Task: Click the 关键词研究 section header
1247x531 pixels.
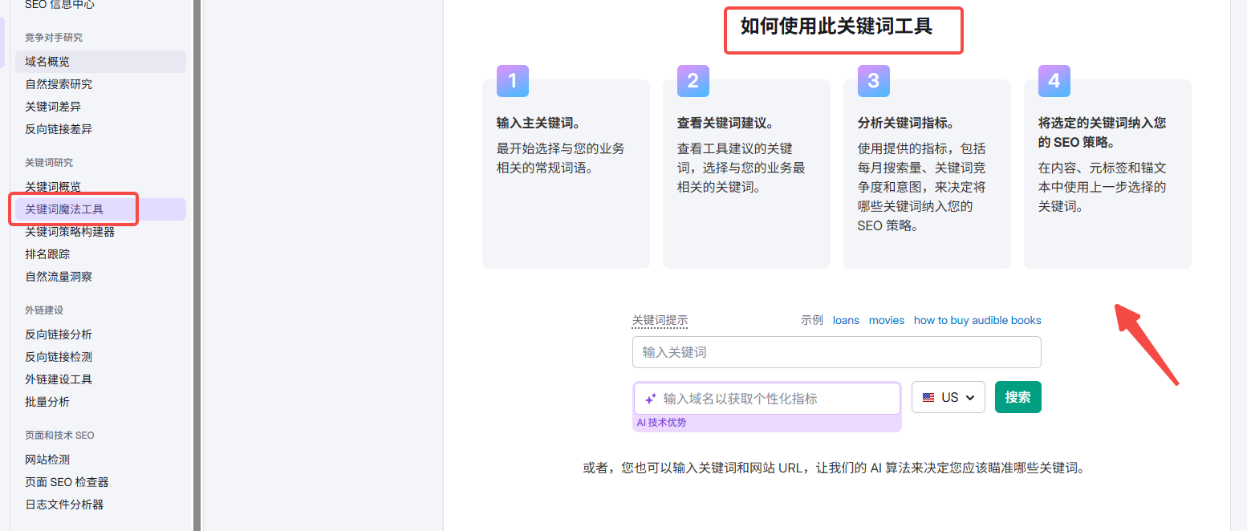Action: (49, 163)
